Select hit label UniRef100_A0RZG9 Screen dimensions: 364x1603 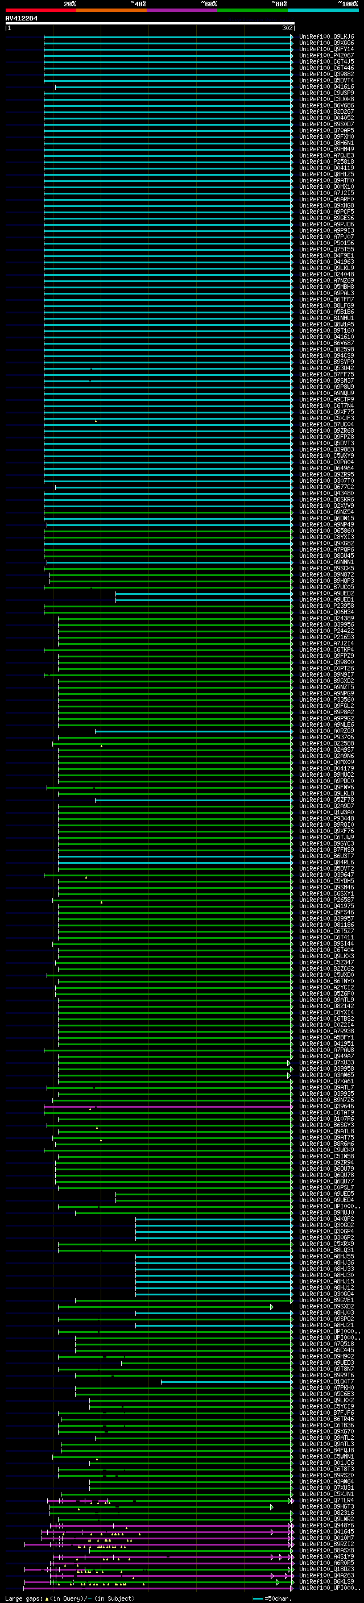pyautogui.click(x=326, y=731)
